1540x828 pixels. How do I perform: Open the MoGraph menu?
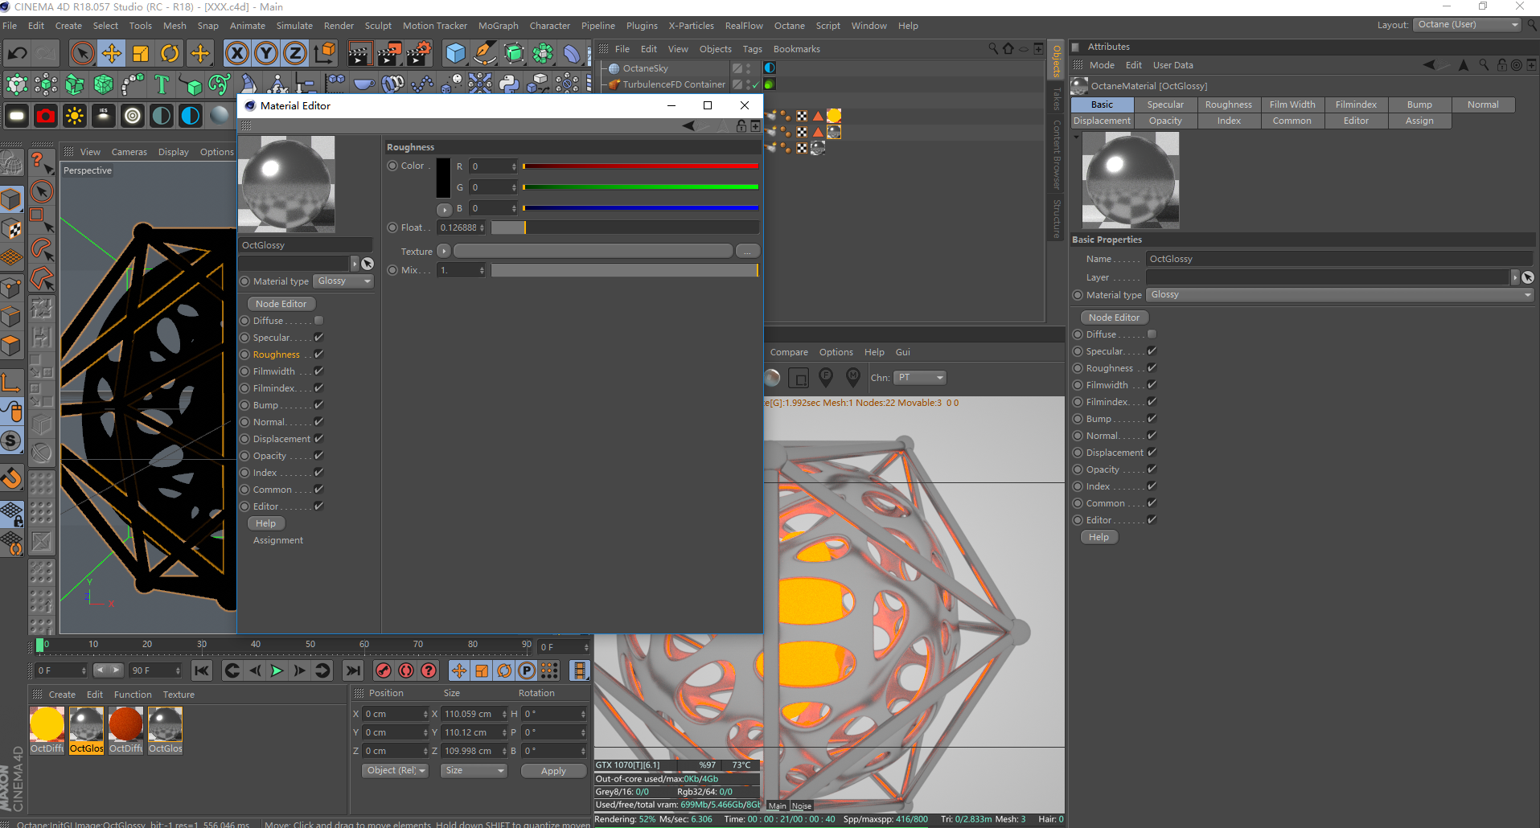(x=499, y=26)
